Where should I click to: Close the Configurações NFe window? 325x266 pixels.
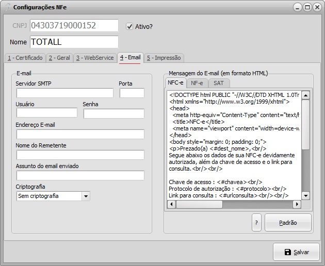pyautogui.click(x=317, y=7)
